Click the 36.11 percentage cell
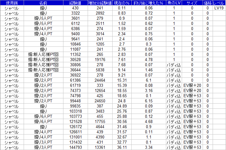The image size is (226, 150). click(x=121, y=148)
